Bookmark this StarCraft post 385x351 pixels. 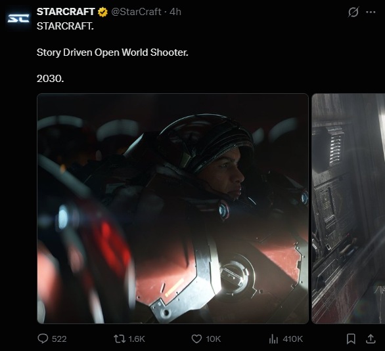click(351, 339)
